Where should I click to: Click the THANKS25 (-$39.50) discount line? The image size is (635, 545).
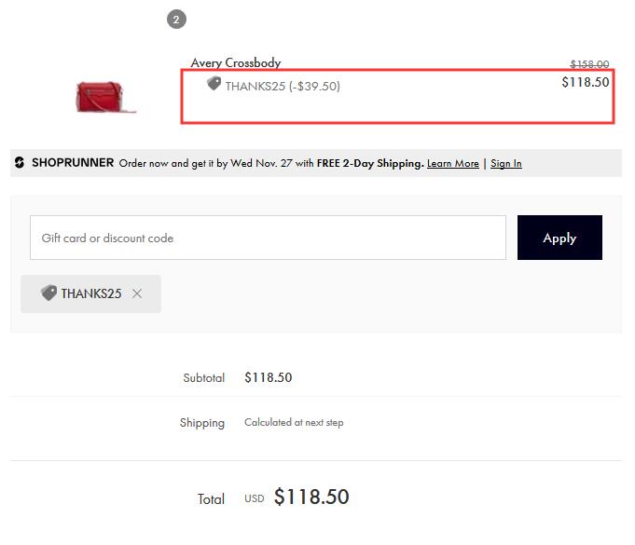(x=283, y=86)
